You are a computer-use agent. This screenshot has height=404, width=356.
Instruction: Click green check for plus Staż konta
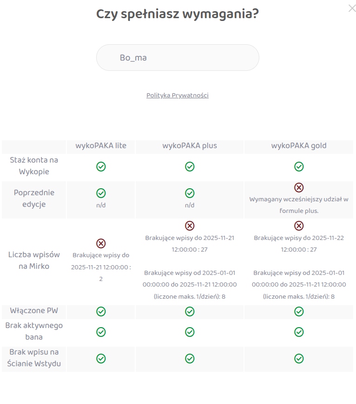click(x=190, y=166)
